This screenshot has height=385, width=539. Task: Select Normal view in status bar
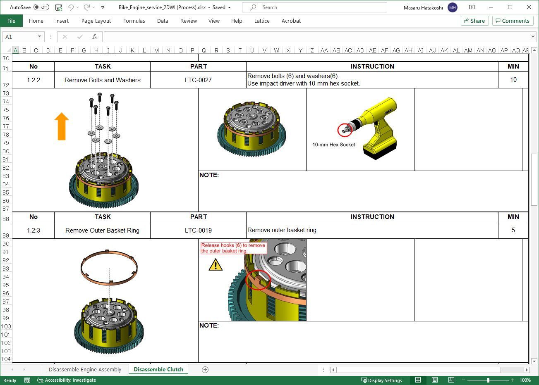418,380
